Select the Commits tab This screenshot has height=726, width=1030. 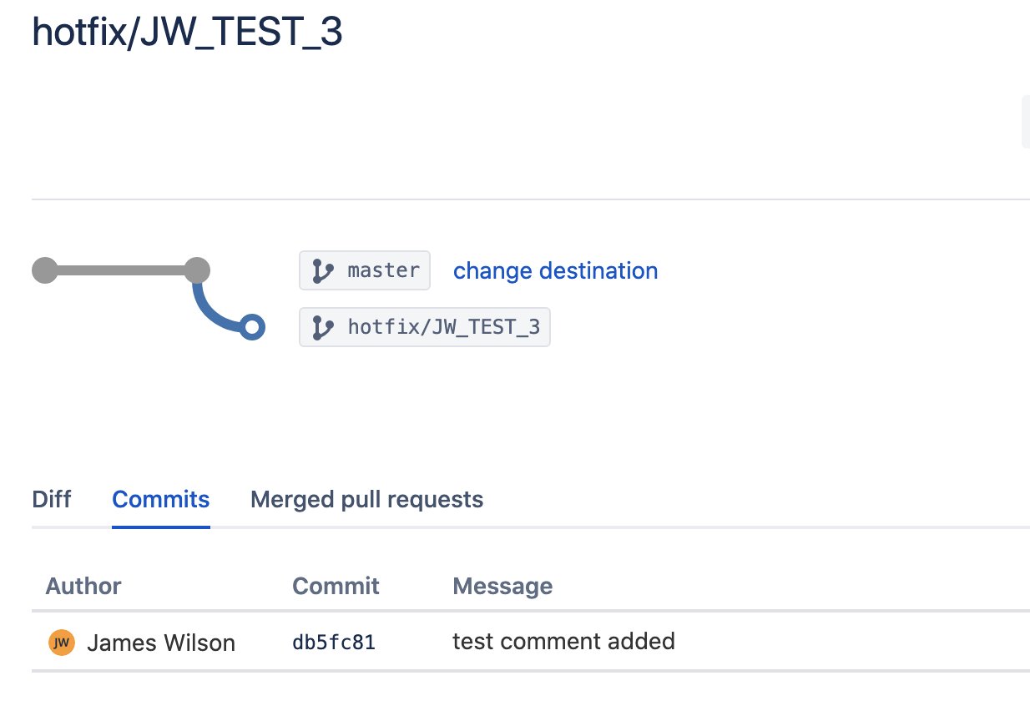coord(161,499)
